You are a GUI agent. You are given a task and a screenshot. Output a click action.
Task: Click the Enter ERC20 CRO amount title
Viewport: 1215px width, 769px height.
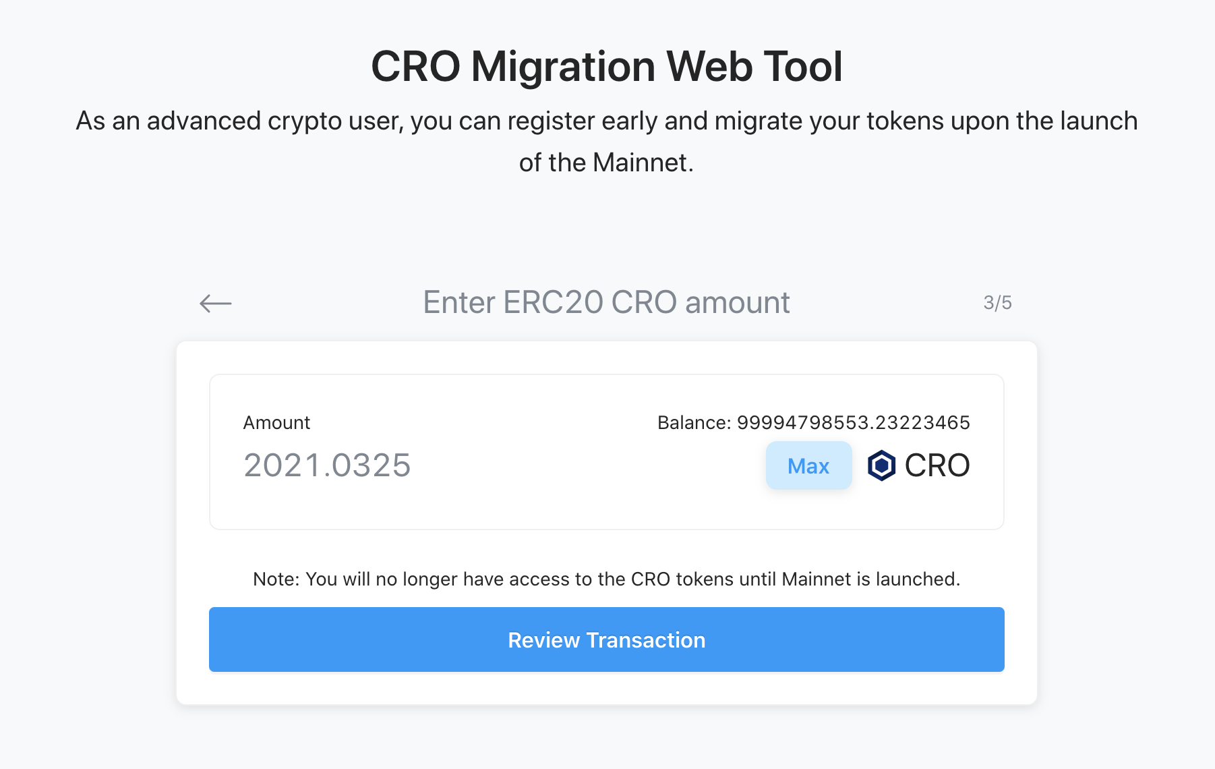click(x=606, y=302)
